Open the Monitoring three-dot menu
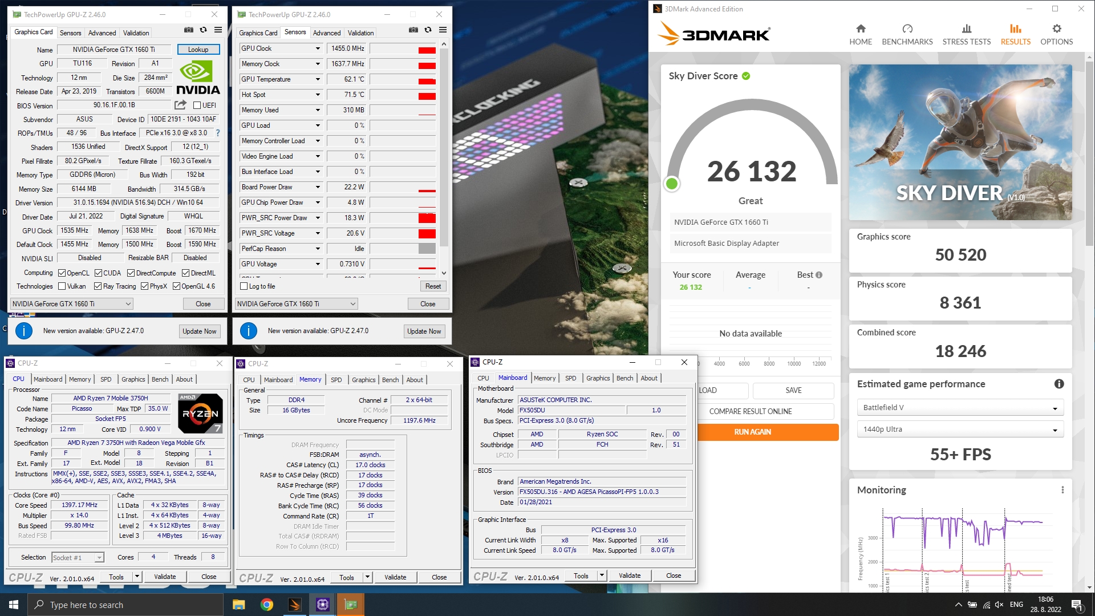The width and height of the screenshot is (1095, 616). coord(1062,490)
